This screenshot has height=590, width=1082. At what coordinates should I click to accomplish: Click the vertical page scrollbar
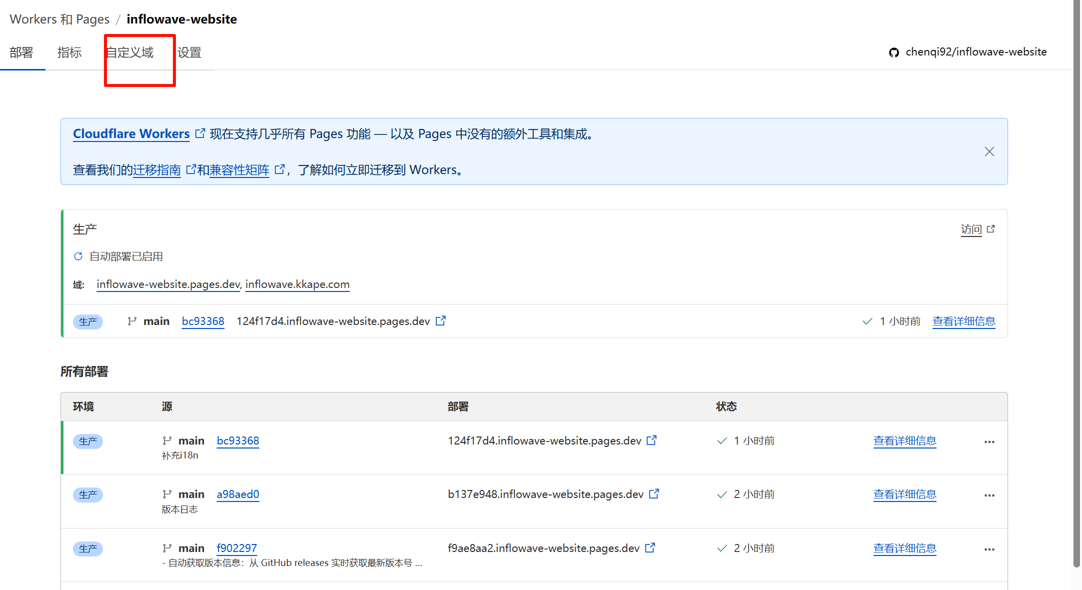coord(1077,280)
